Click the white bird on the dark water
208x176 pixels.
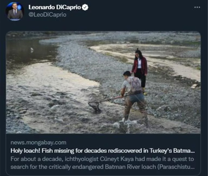32,50
